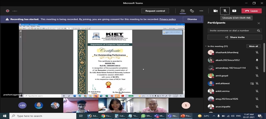Open the participants panel icon

pyautogui.click(x=183, y=11)
